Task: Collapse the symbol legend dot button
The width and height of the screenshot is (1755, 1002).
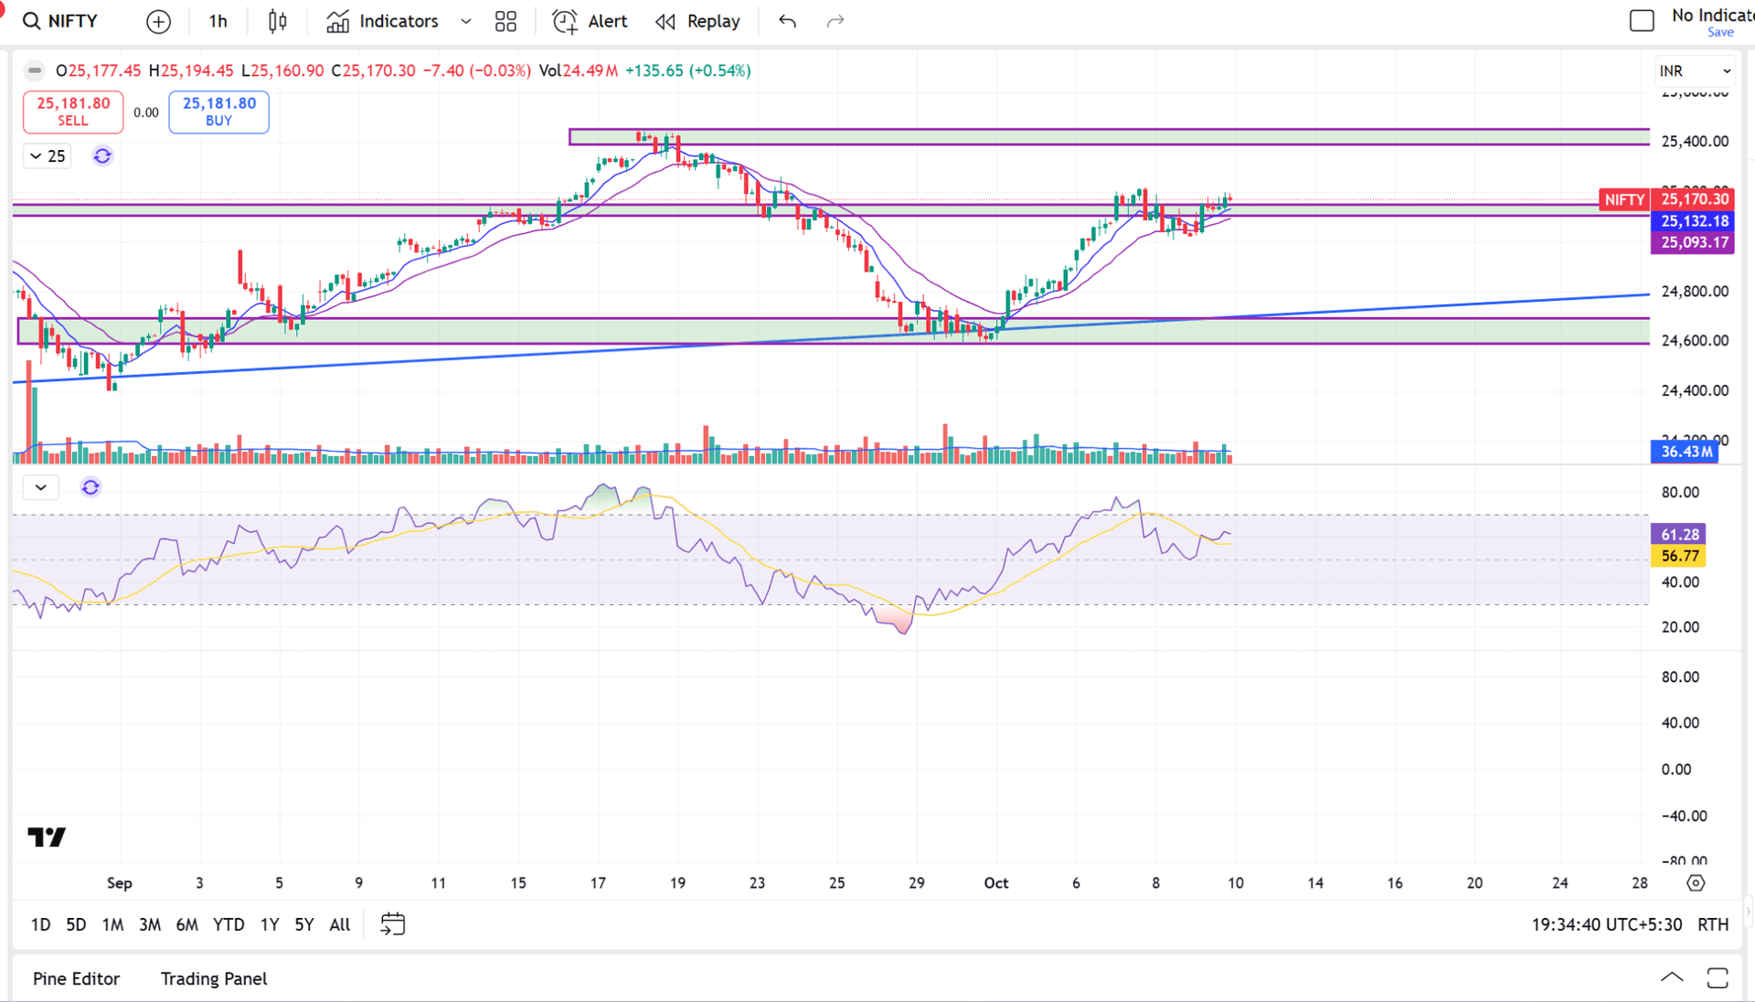Action: click(35, 70)
